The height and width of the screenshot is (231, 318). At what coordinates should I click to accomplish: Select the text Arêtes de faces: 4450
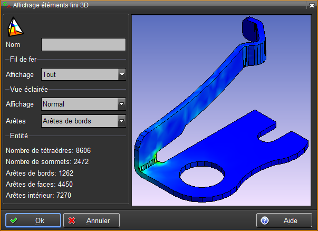39,184
